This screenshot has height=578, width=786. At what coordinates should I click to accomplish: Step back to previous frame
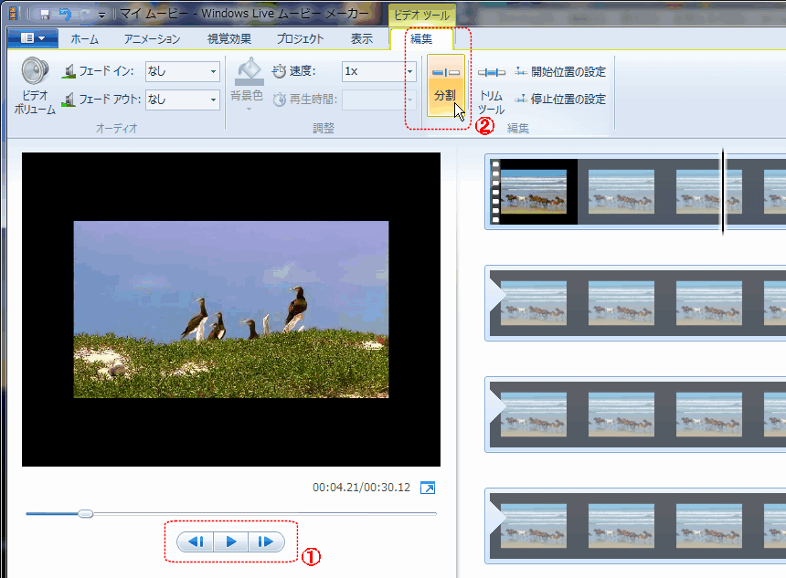coord(195,541)
